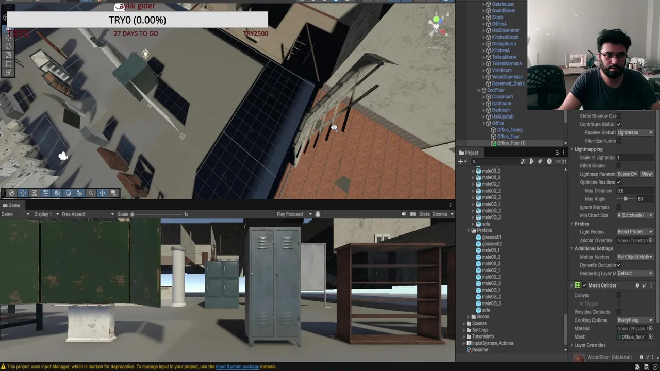Mute audio in Game view

pos(404,214)
